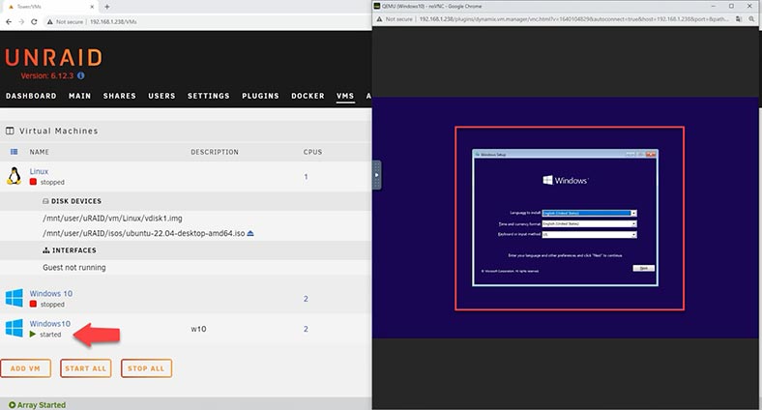The image size is (762, 410).
Task: Open the Language to install dropdown
Action: pyautogui.click(x=633, y=214)
